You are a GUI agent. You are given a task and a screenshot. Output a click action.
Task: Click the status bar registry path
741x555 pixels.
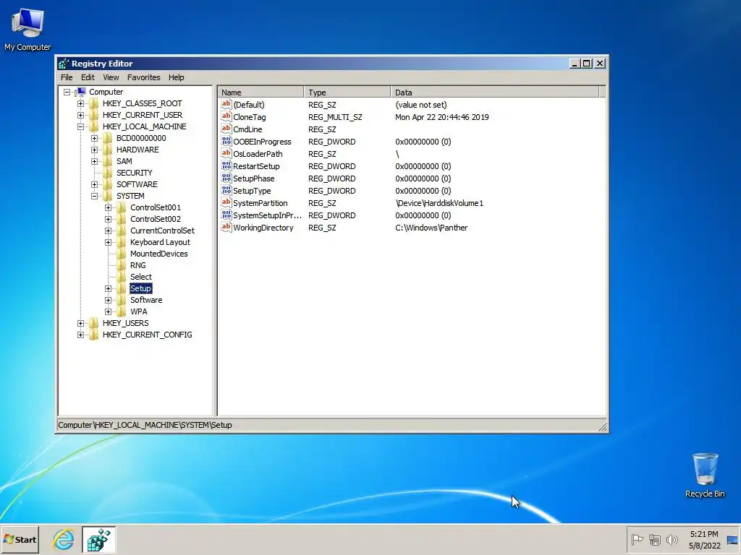(x=145, y=425)
